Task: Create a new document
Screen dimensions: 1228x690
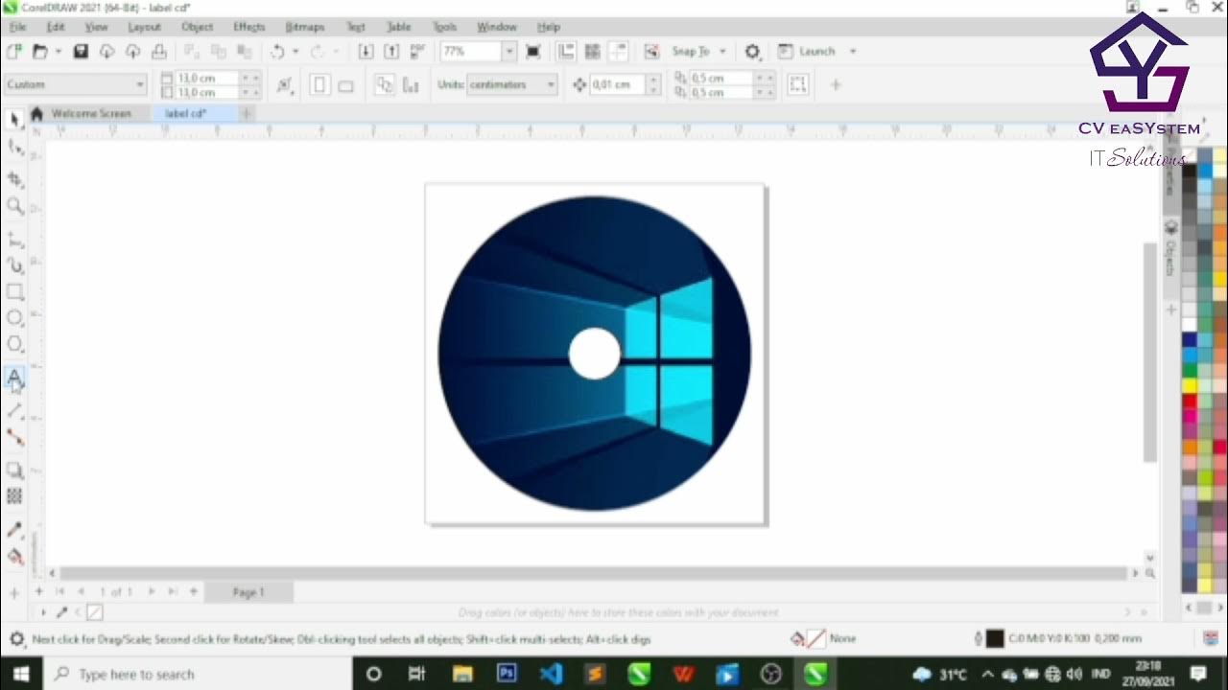Action: pyautogui.click(x=14, y=51)
